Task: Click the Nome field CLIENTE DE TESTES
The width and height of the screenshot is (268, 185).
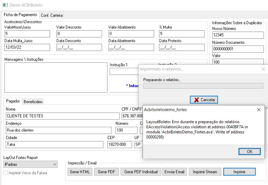Action: click(63, 116)
